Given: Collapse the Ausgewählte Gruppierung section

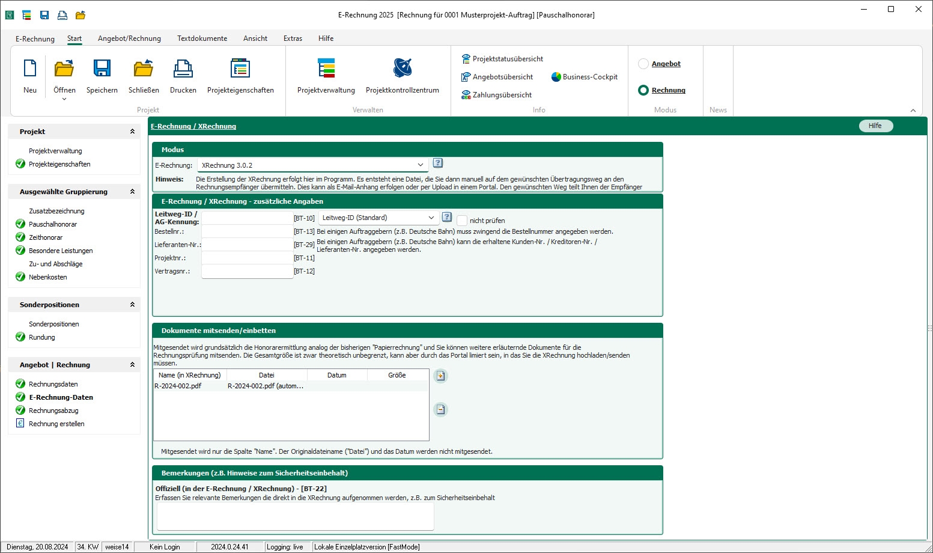Looking at the screenshot, I should coord(132,191).
